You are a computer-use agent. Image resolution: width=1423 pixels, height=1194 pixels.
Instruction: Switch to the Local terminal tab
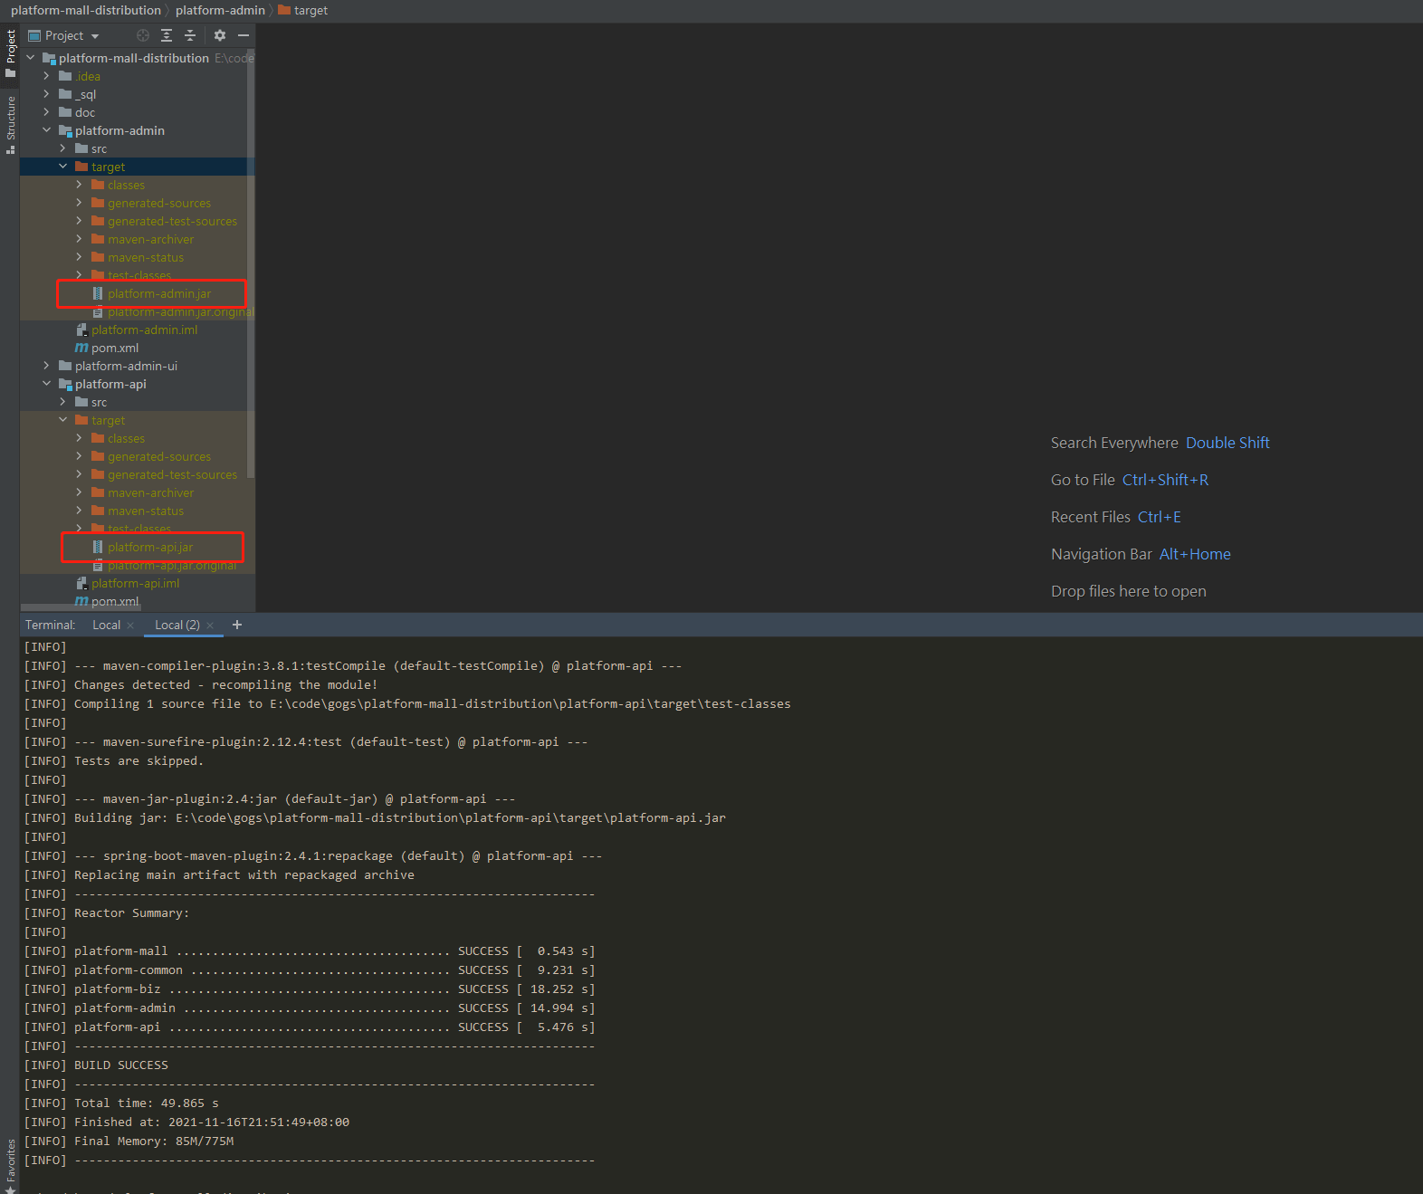(106, 625)
